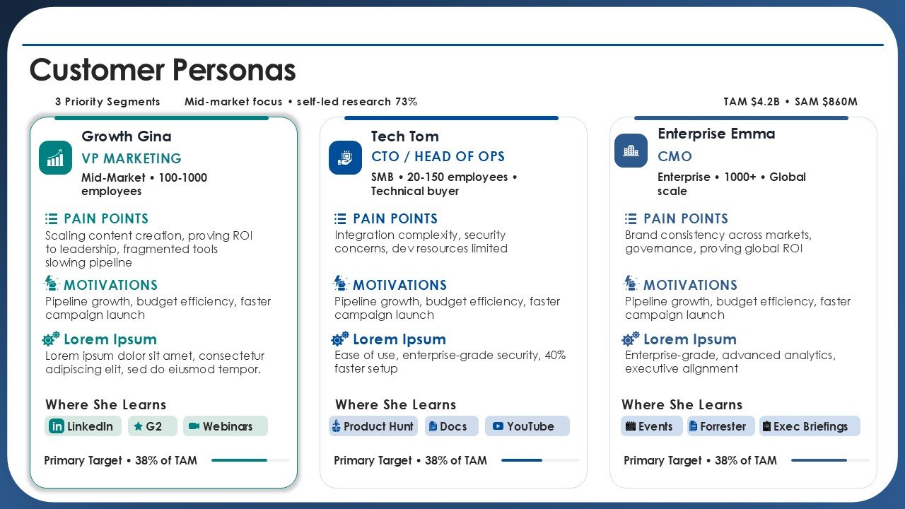The width and height of the screenshot is (905, 509).
Task: Click 'Mid-market focus • self-led research 73%'
Action: pyautogui.click(x=301, y=102)
